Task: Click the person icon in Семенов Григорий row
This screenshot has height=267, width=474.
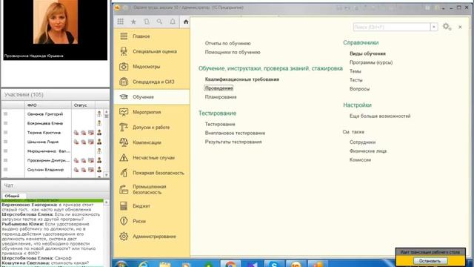Action: pyautogui.click(x=99, y=113)
